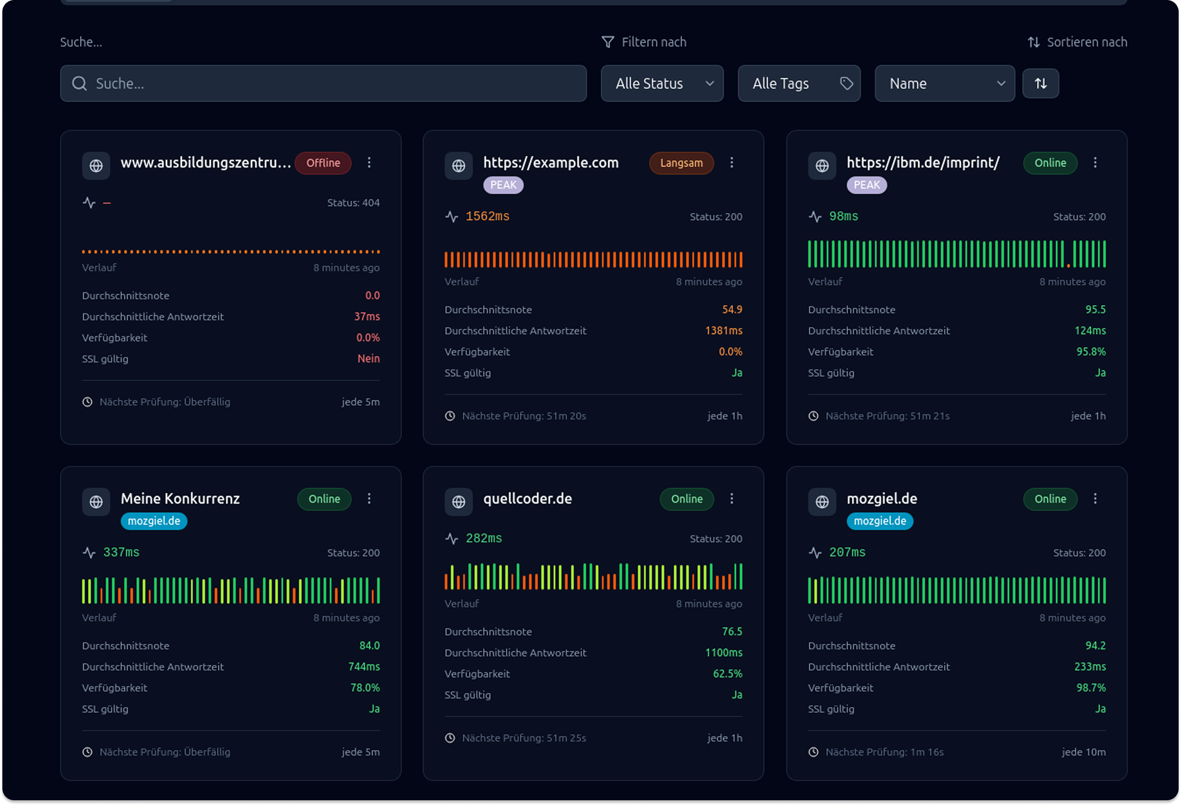Click the filter funnel icon beside Filtern nach

click(607, 41)
